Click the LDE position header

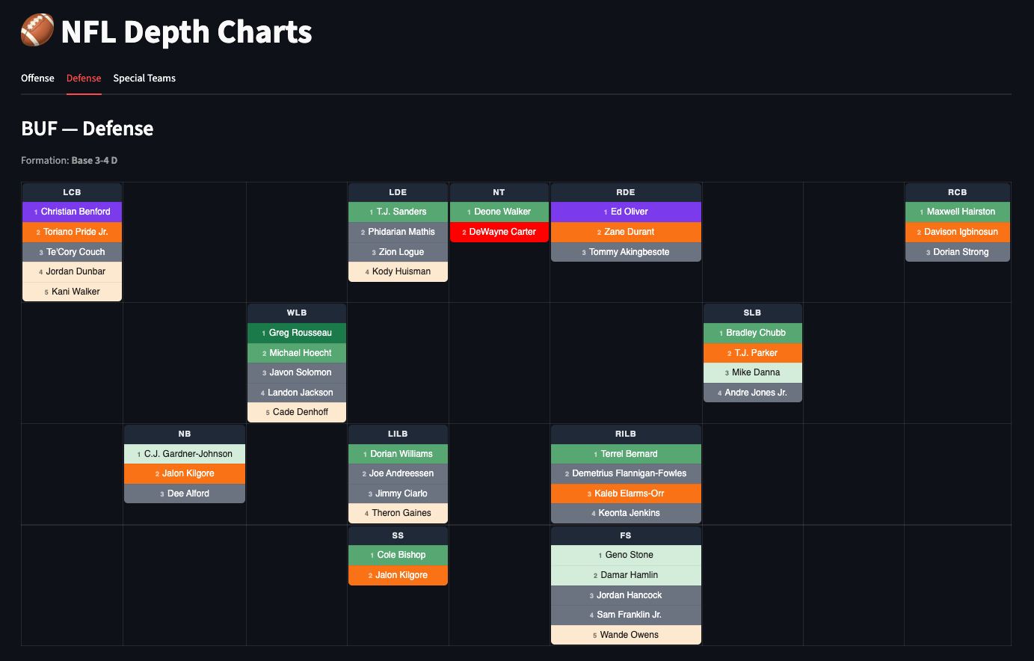pyautogui.click(x=398, y=192)
